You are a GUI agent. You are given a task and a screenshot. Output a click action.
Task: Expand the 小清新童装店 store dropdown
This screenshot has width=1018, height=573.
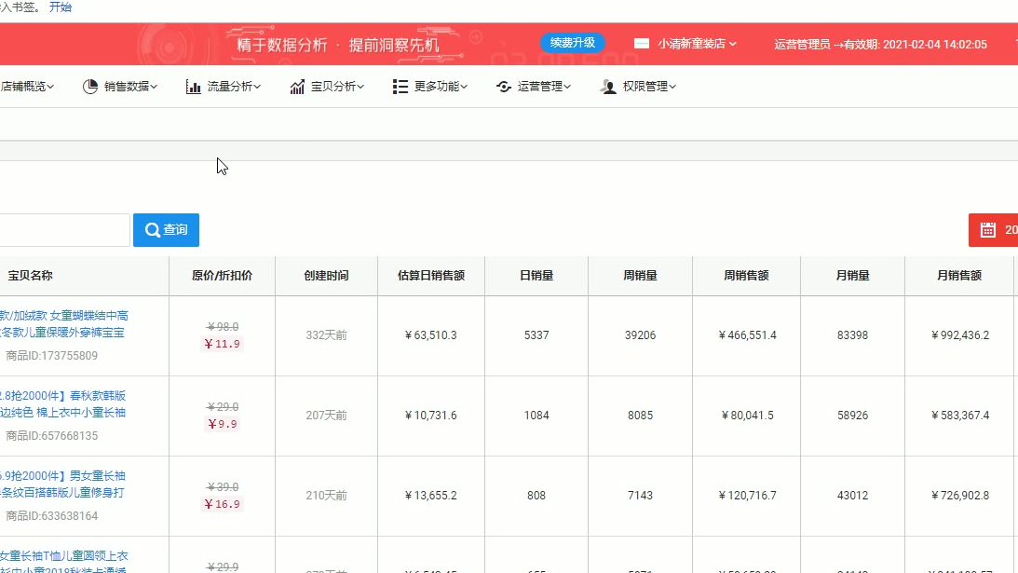point(733,44)
